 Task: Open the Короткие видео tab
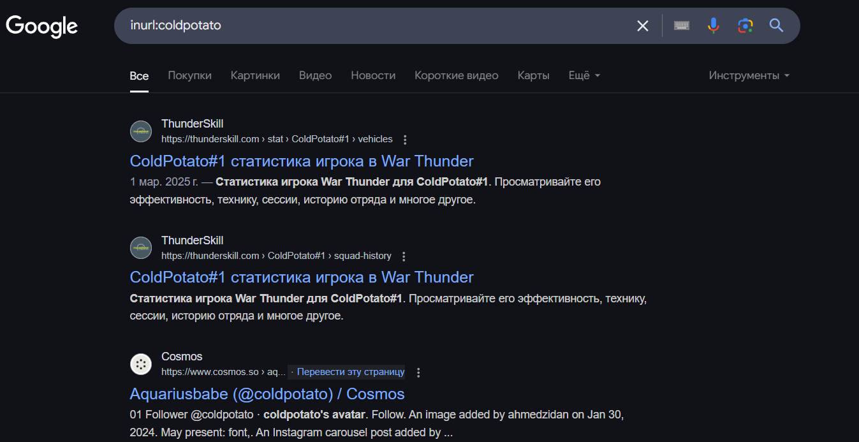pos(456,75)
